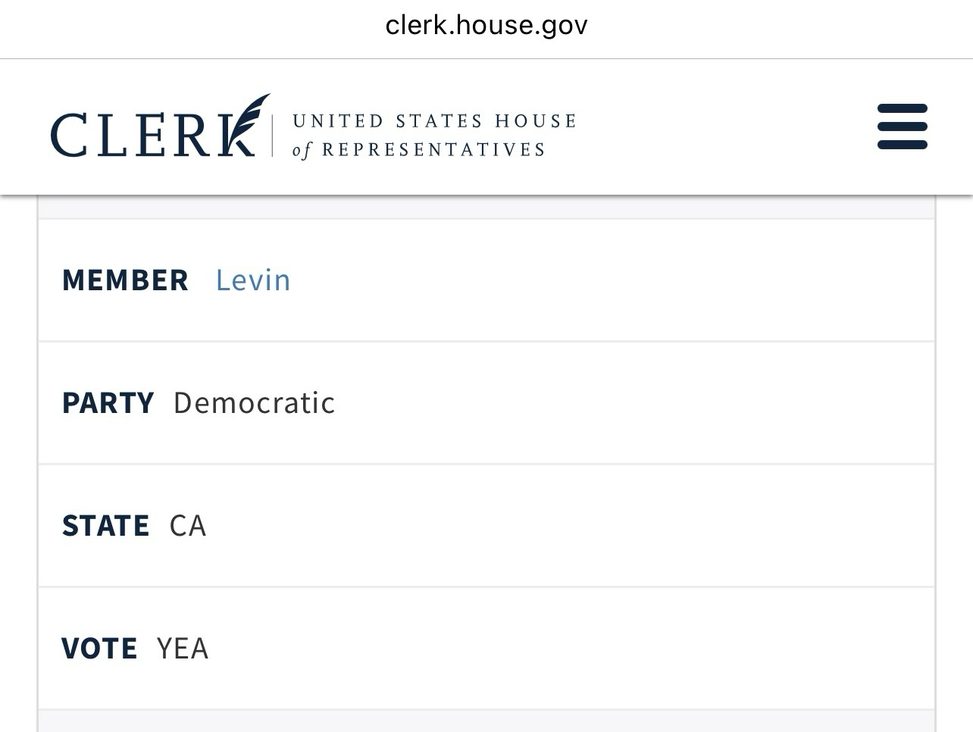The height and width of the screenshot is (732, 973).
Task: Click the gray strip above the MEMBER row
Action: (486, 207)
